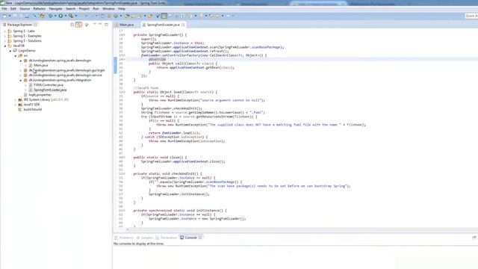Open the Debug dropdown arrow in toolbar
The image size is (478, 269).
tap(55, 16)
